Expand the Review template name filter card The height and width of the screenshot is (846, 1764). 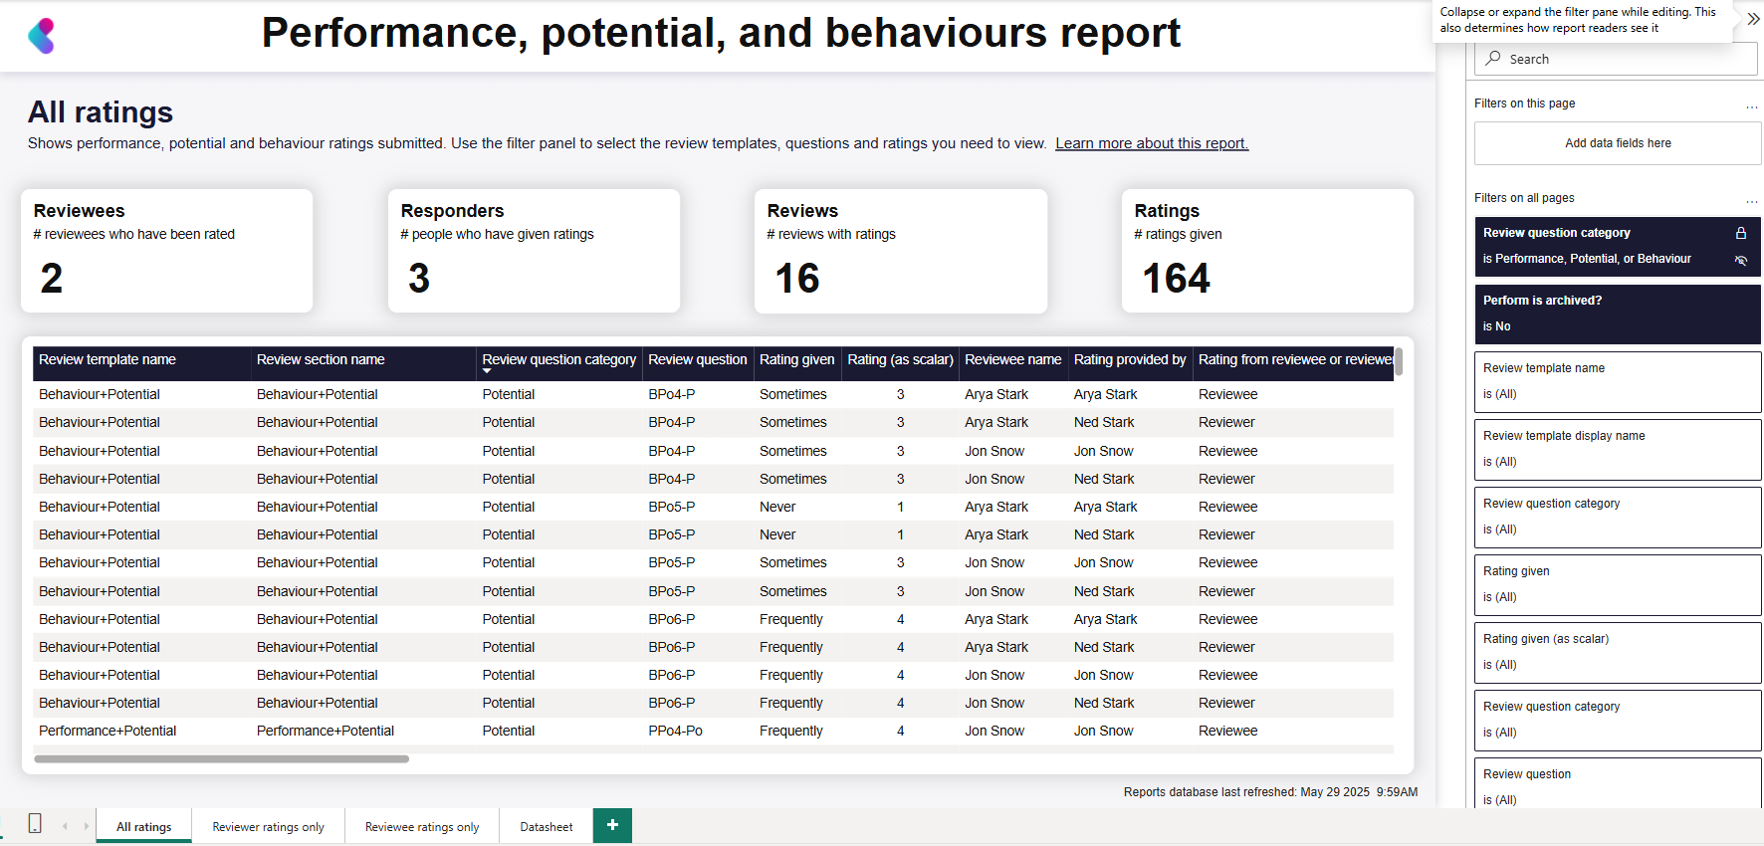coord(1618,382)
